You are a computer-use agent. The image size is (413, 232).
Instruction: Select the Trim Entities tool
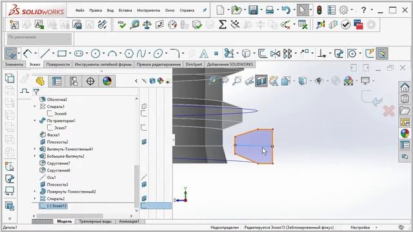(x=229, y=53)
